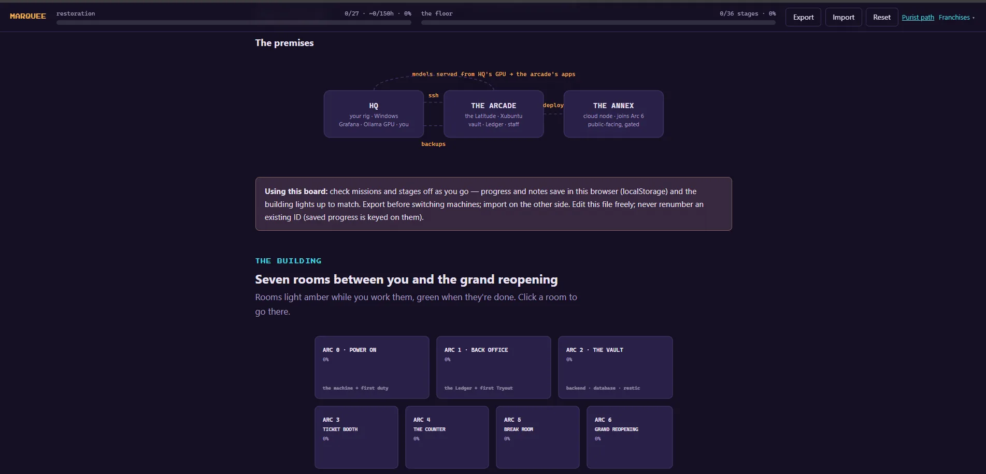986x474 pixels.
Task: Go to the ARC 4 THE COUNTER room
Action: 447,437
